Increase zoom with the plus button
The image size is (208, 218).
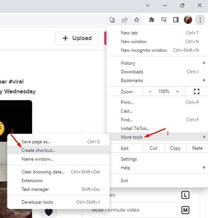tap(177, 92)
